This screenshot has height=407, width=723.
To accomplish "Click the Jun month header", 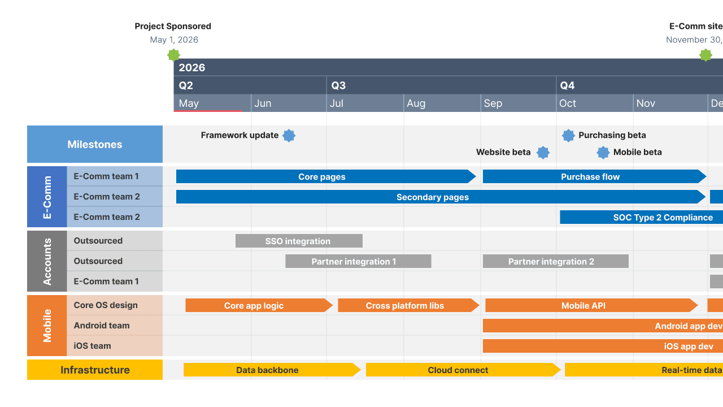I will click(x=289, y=103).
